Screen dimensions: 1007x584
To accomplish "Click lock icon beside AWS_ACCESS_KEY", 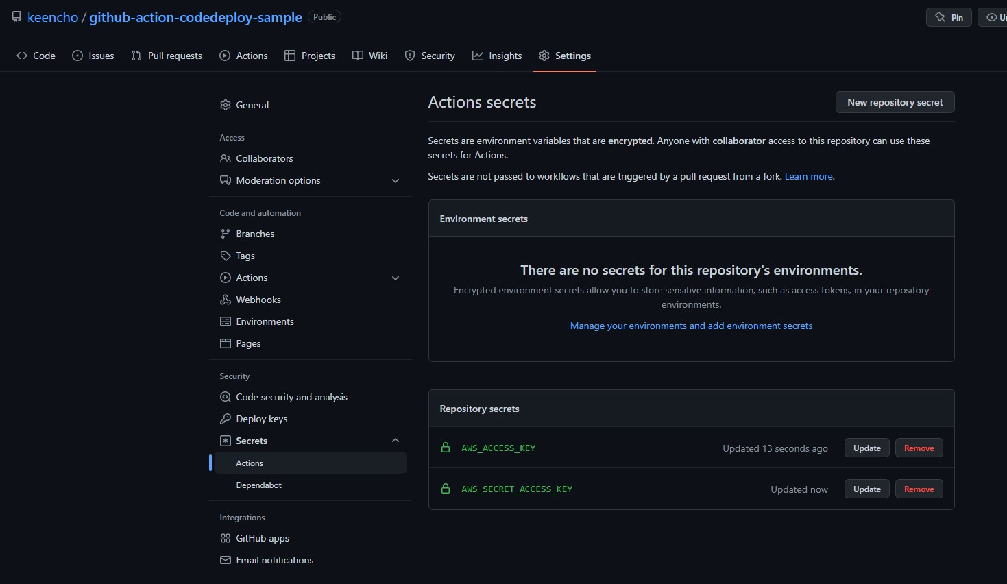I will (x=446, y=448).
